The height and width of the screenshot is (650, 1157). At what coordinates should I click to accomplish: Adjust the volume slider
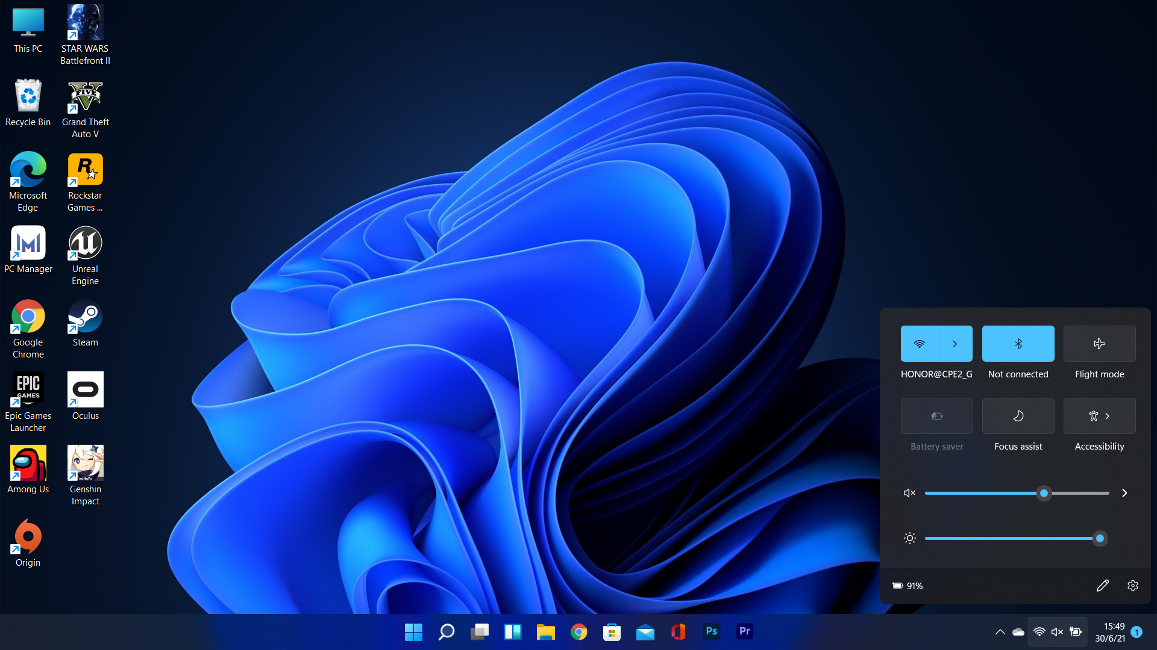tap(1017, 493)
